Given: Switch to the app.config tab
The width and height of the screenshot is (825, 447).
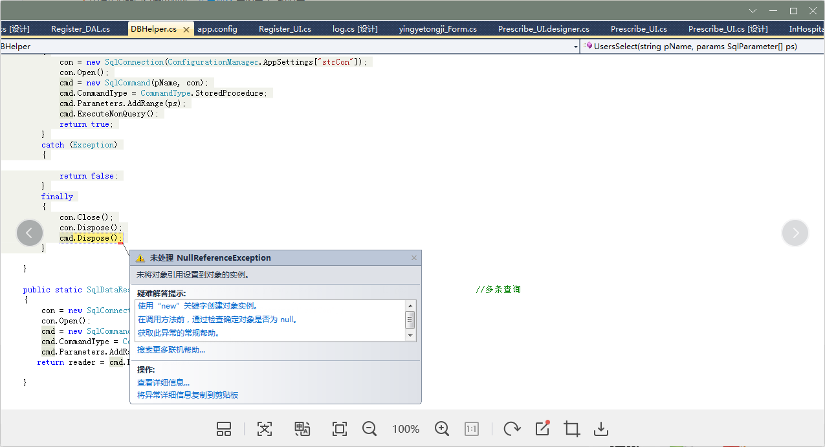Looking at the screenshot, I should (217, 29).
